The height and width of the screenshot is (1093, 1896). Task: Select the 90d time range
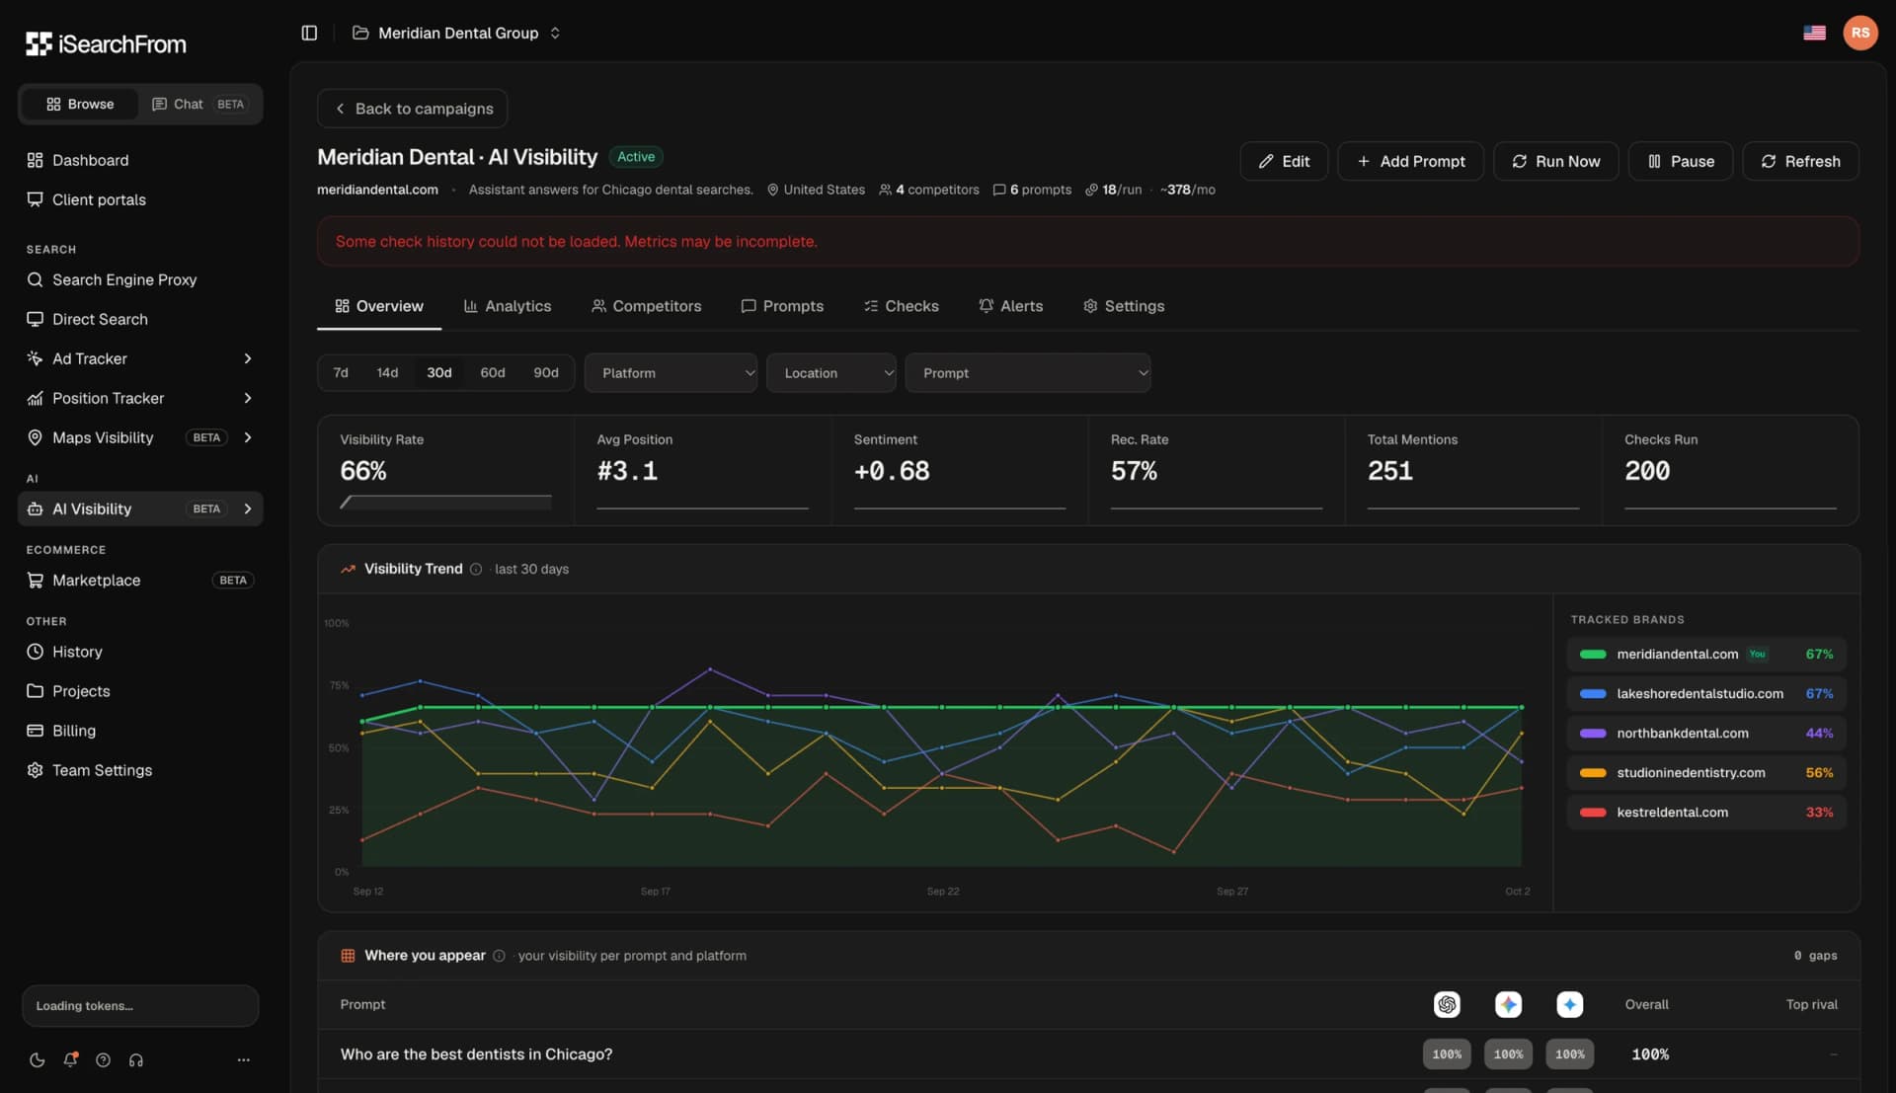546,372
